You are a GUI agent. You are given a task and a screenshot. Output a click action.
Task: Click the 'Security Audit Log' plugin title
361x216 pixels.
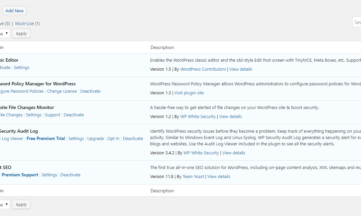[x=19, y=131]
